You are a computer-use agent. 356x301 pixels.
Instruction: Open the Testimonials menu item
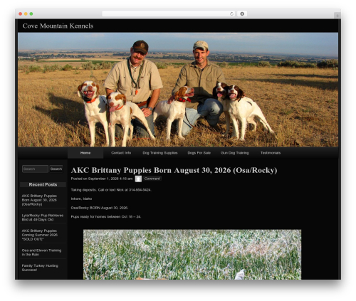click(271, 153)
